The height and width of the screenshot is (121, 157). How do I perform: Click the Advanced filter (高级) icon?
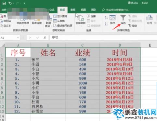click(130, 25)
